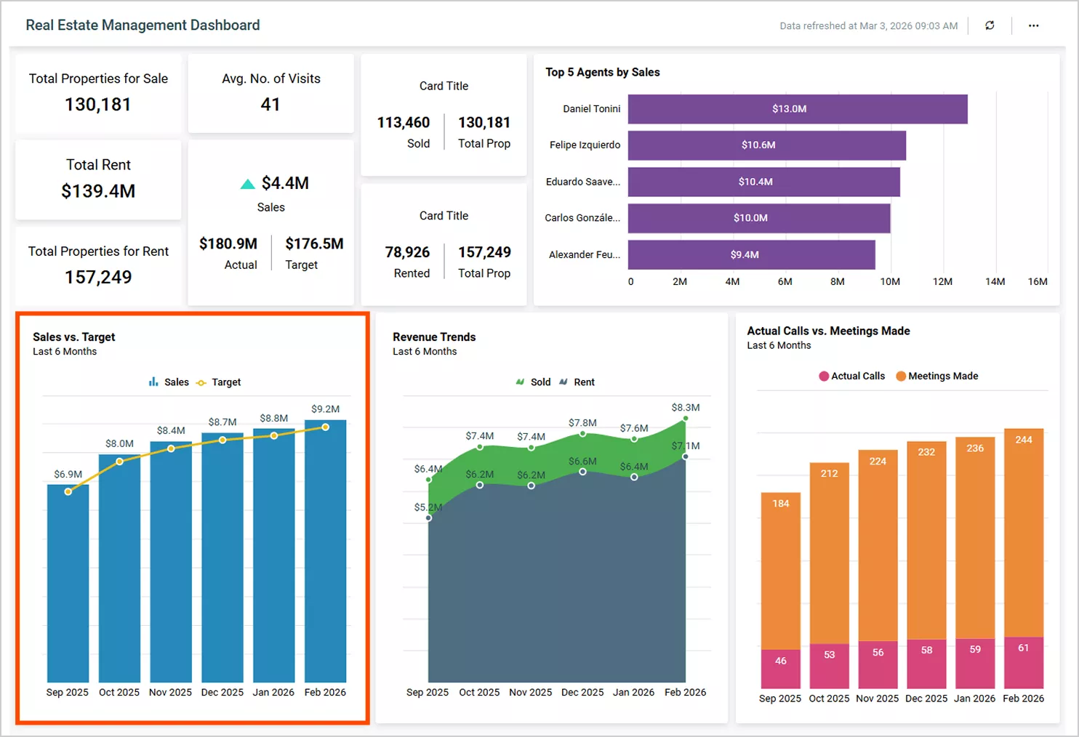The image size is (1079, 737).
Task: Click the Avg. No. of Visits card
Action: pyautogui.click(x=271, y=92)
